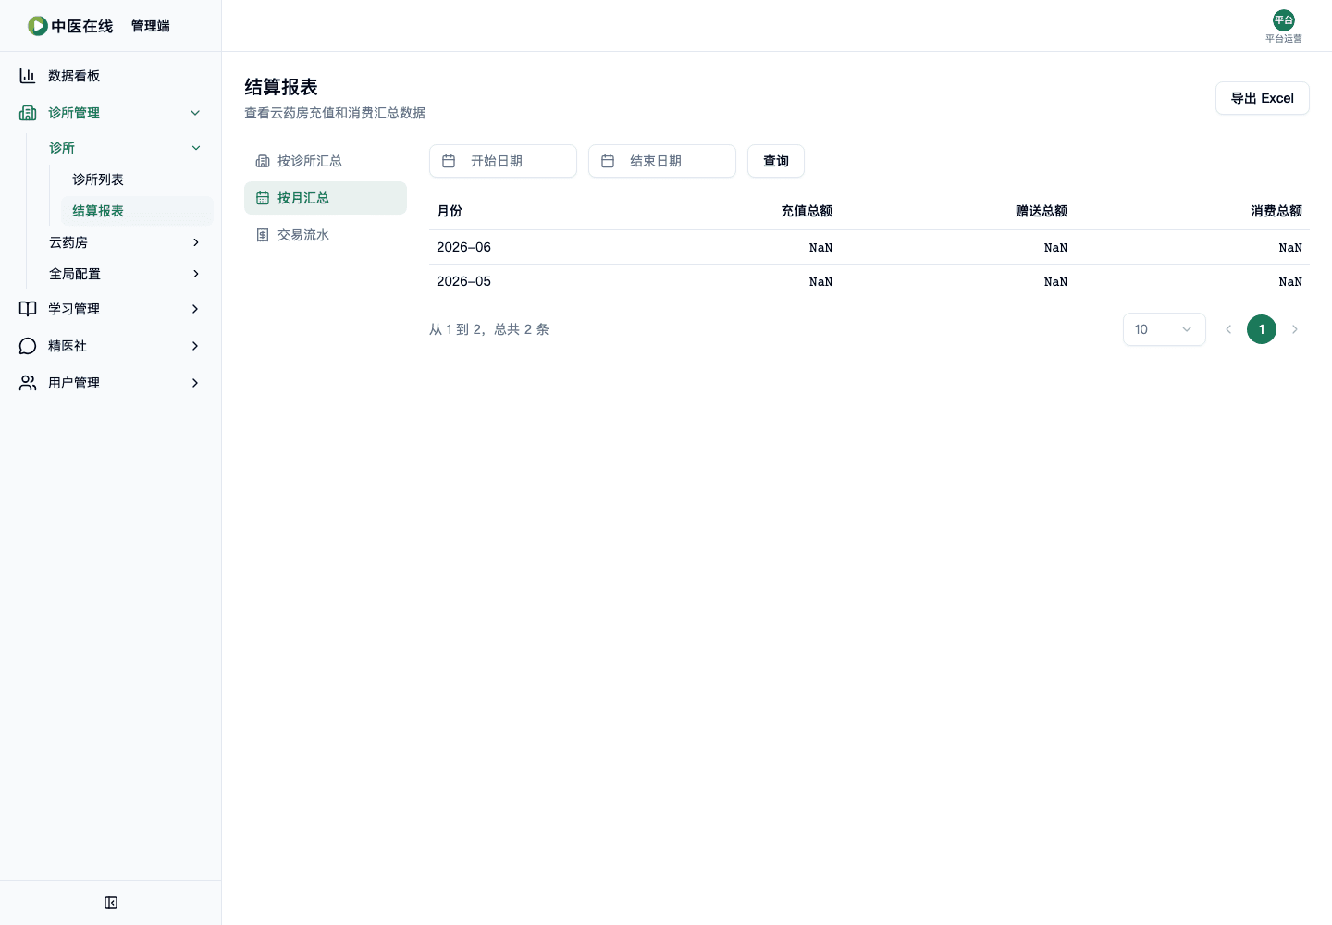Go to next page arrow

point(1295,329)
